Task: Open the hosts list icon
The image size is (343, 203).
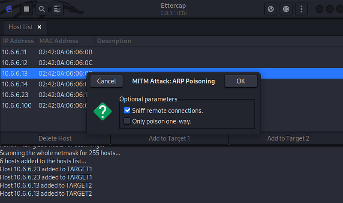Action: (x=57, y=9)
